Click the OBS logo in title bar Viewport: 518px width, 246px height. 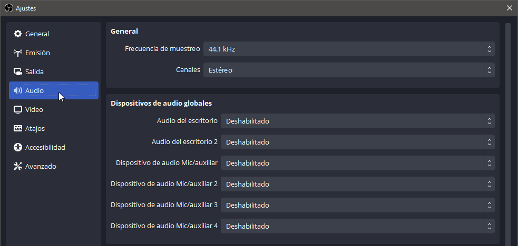pos(9,8)
